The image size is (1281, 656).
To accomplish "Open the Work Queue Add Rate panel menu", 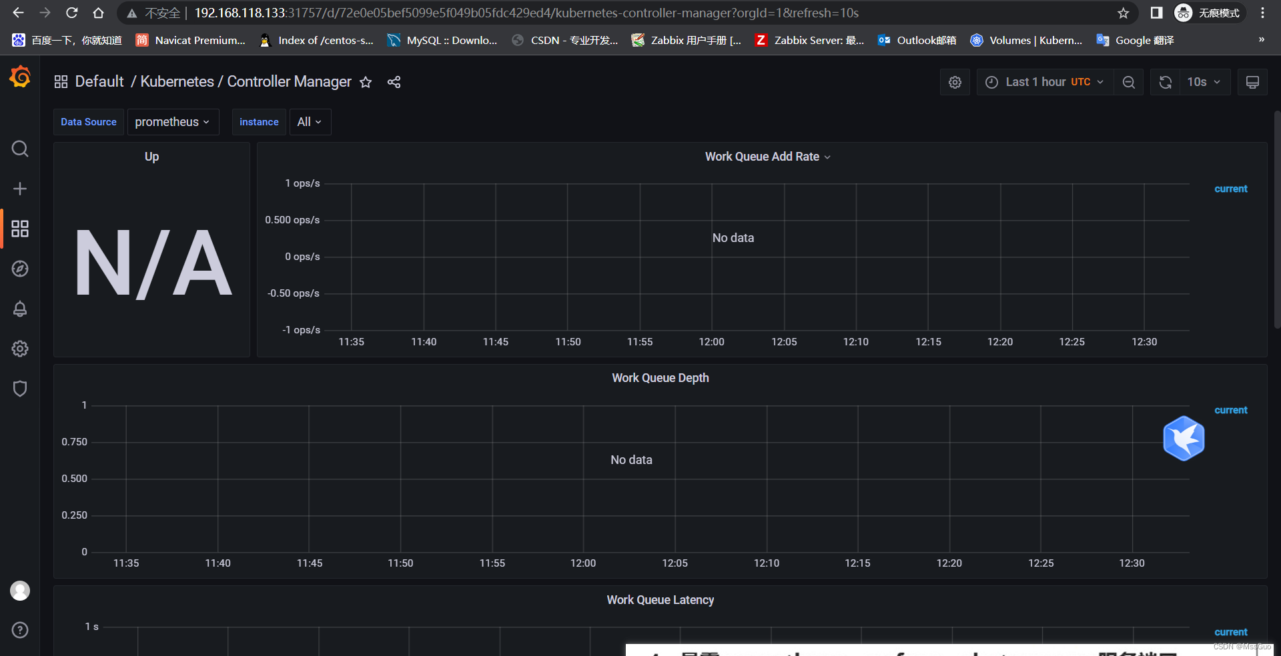I will coord(767,157).
